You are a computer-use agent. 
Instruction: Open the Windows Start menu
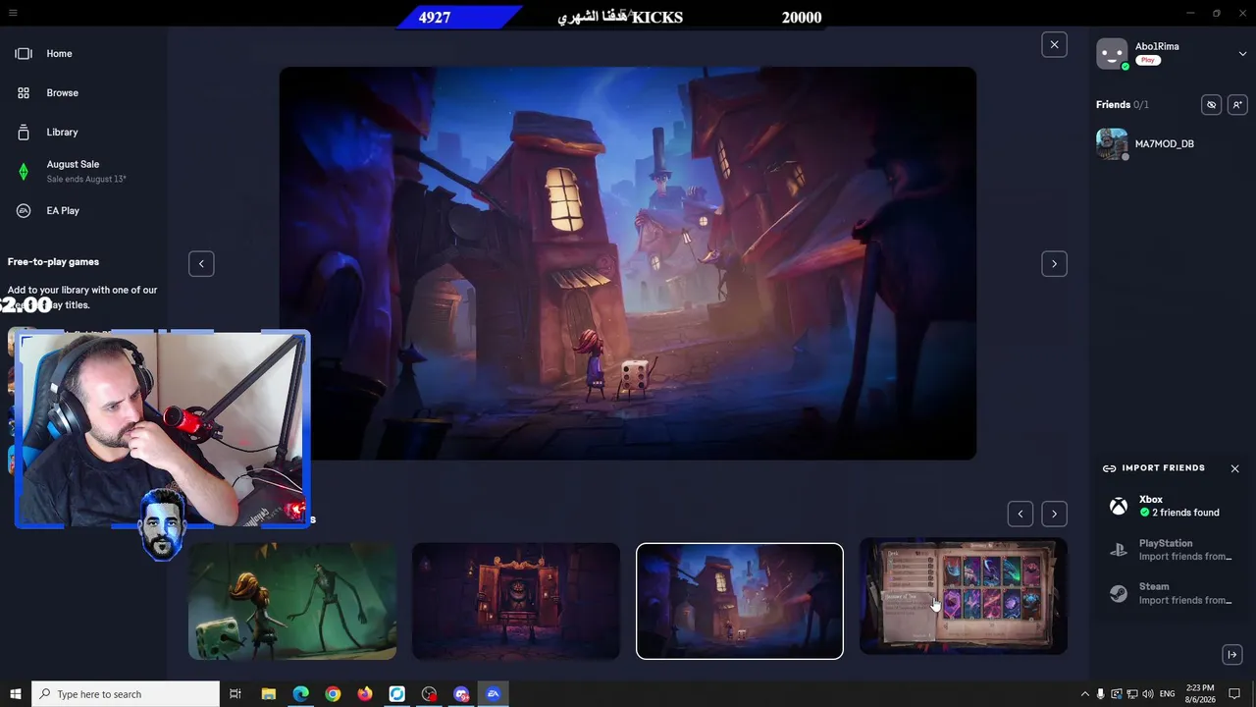(15, 694)
